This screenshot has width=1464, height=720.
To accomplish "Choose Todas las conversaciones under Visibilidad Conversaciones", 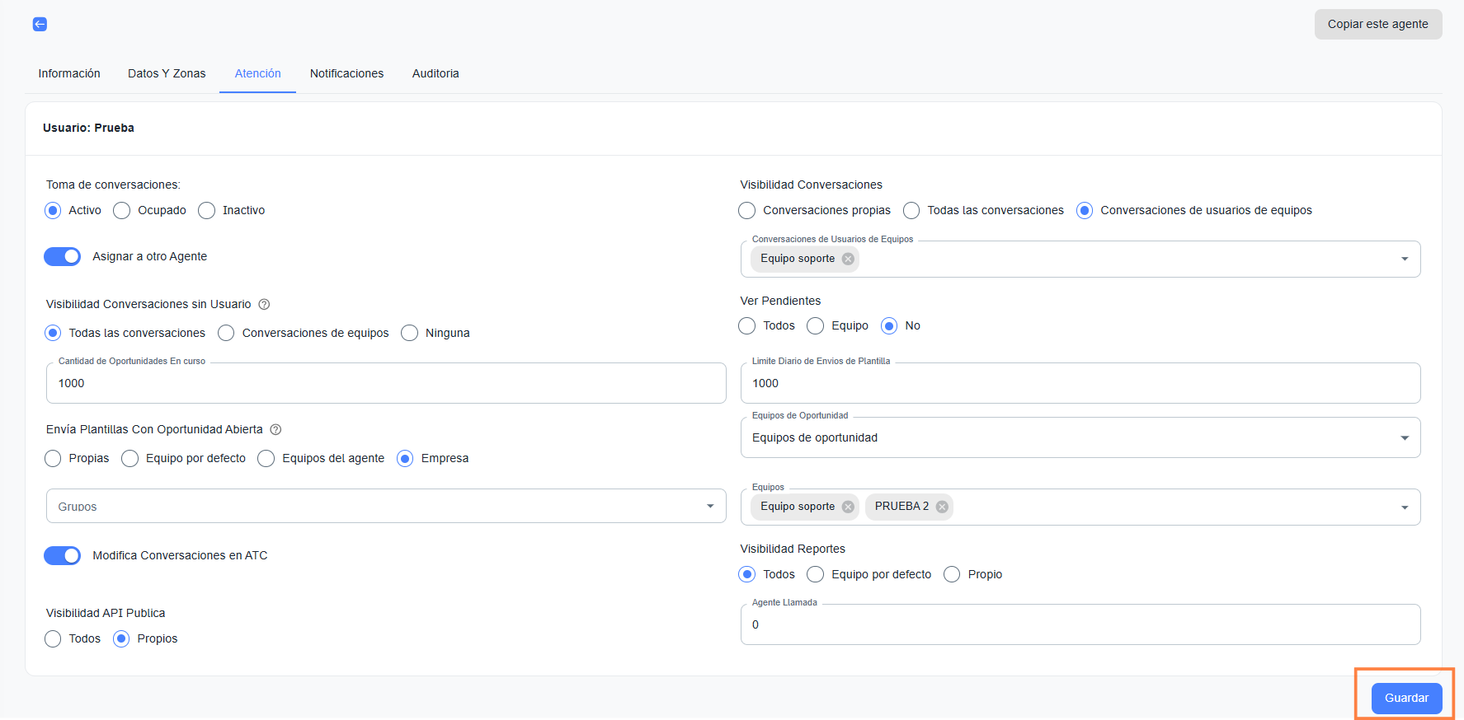I will (911, 211).
